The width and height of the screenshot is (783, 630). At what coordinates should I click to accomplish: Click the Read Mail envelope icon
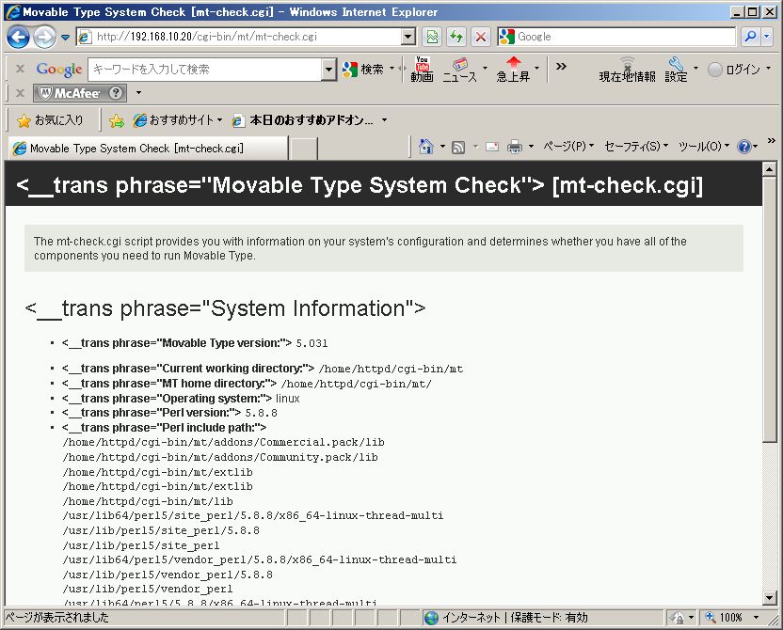click(492, 147)
